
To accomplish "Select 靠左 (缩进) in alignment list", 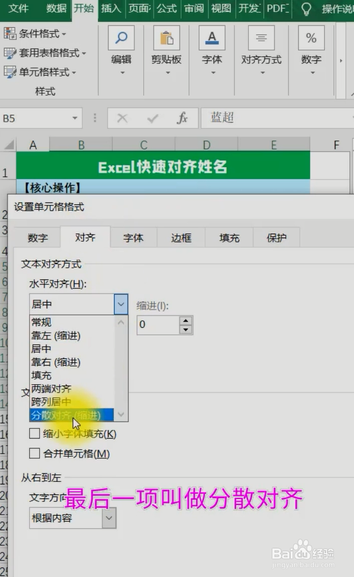I will [56, 335].
